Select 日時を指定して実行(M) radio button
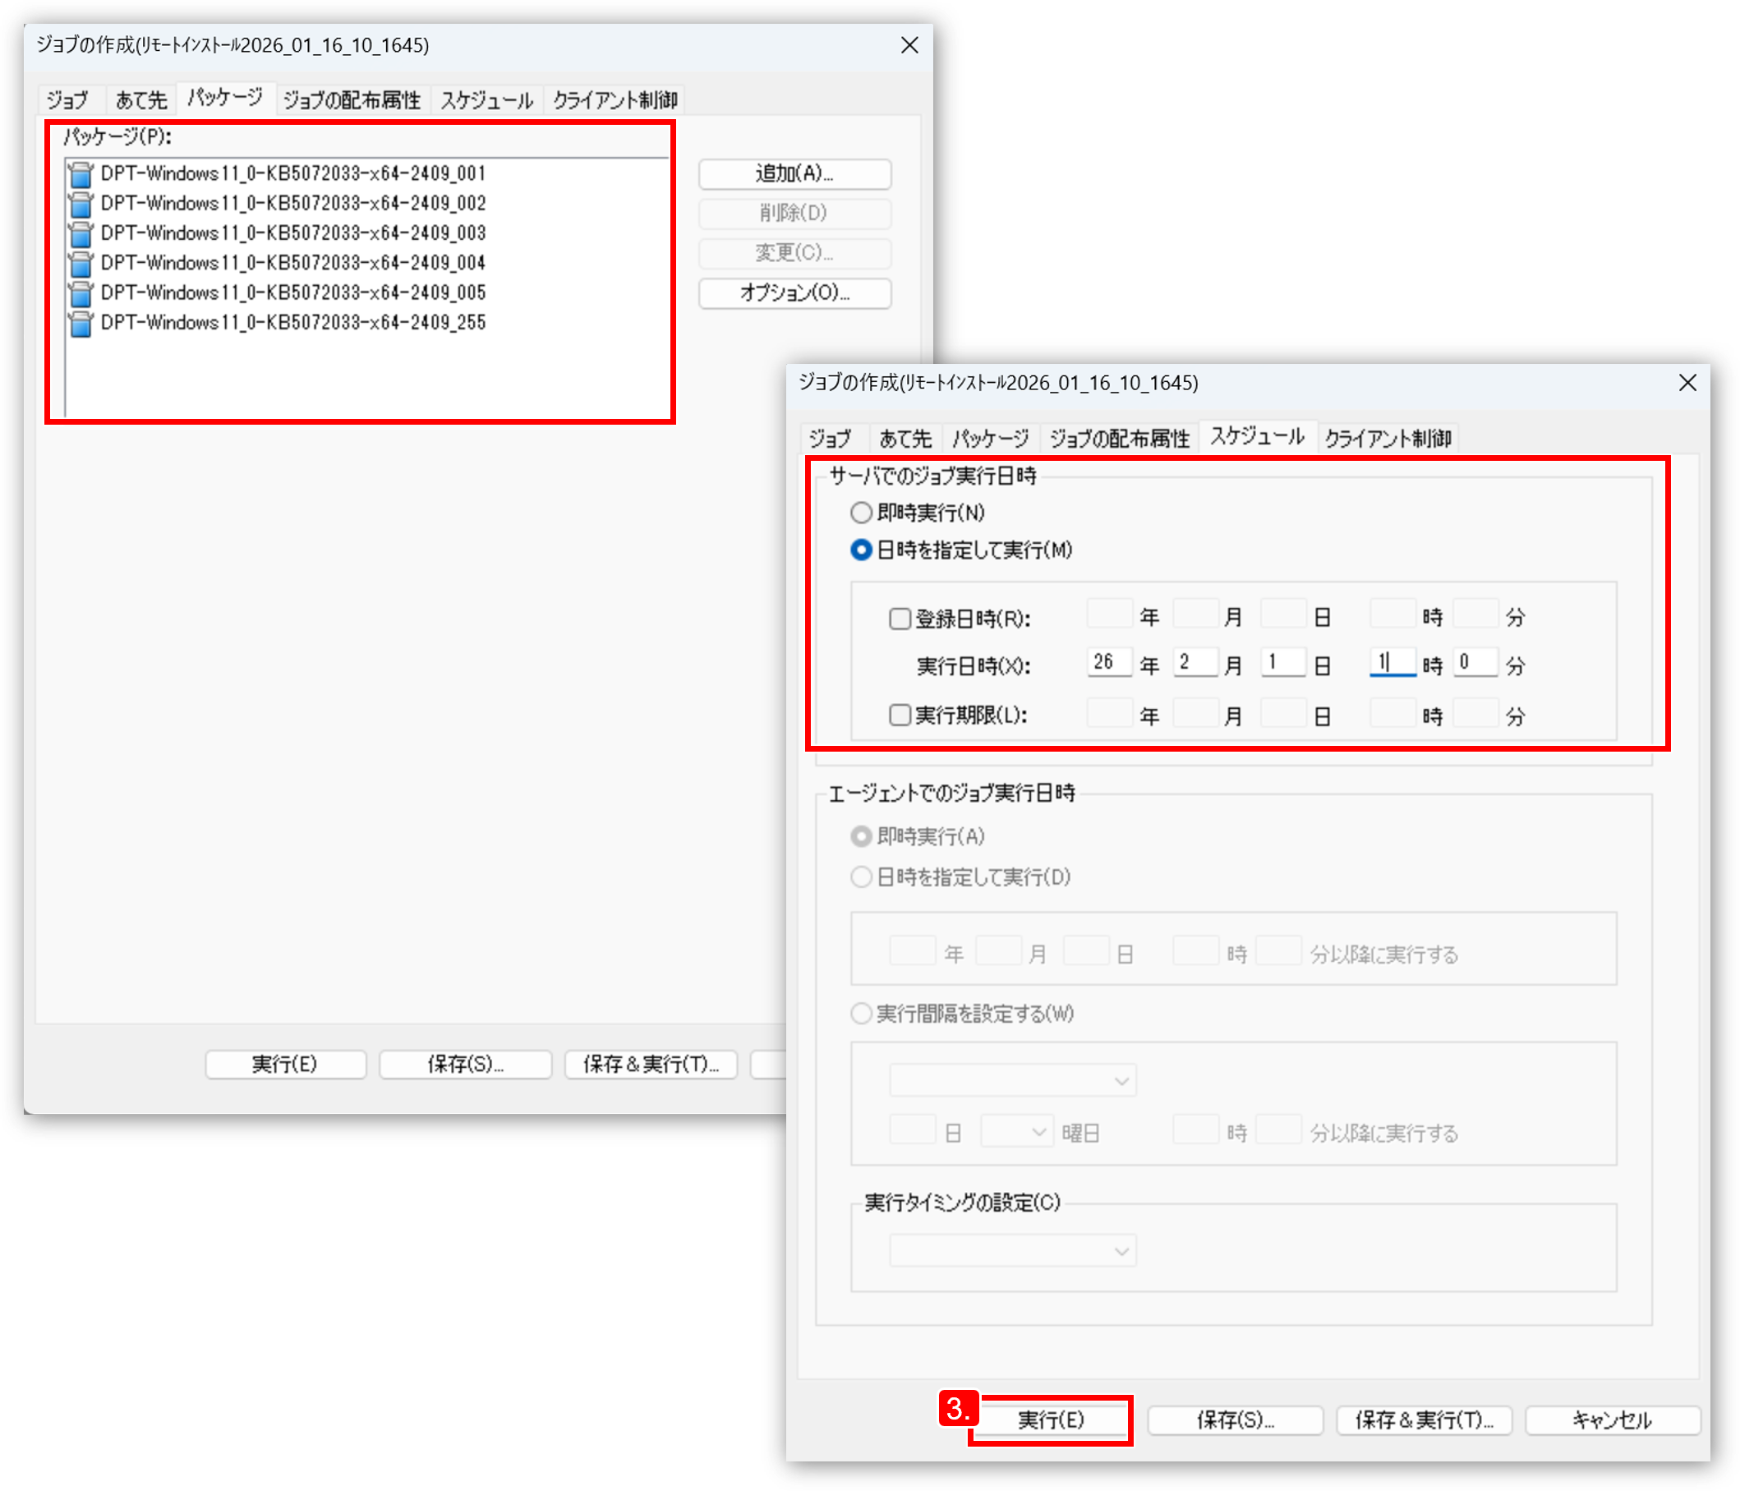Screen dimensions: 1740x1491 point(861,550)
